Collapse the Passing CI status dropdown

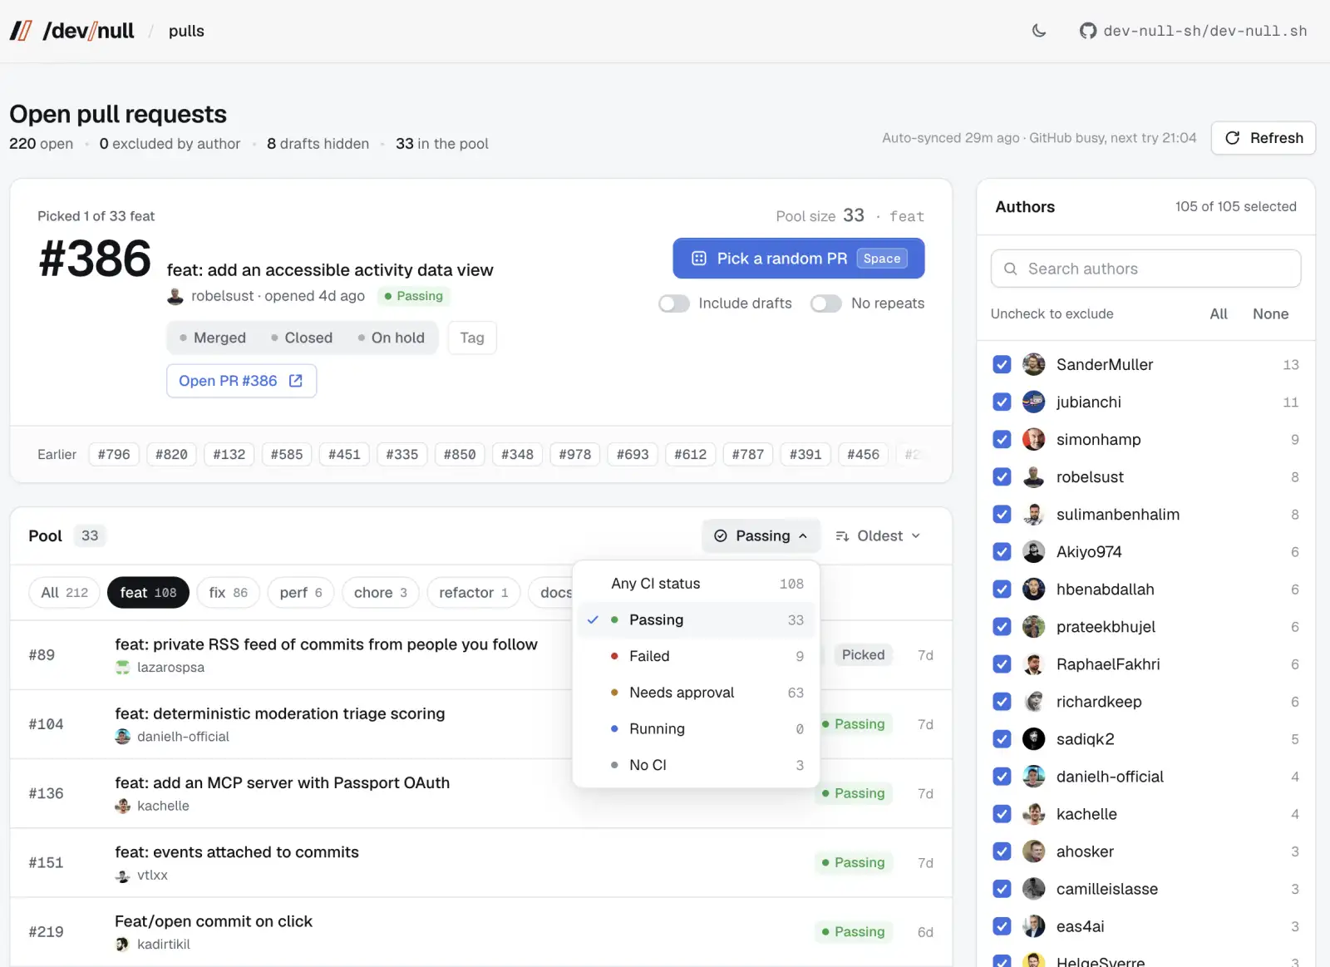click(761, 536)
